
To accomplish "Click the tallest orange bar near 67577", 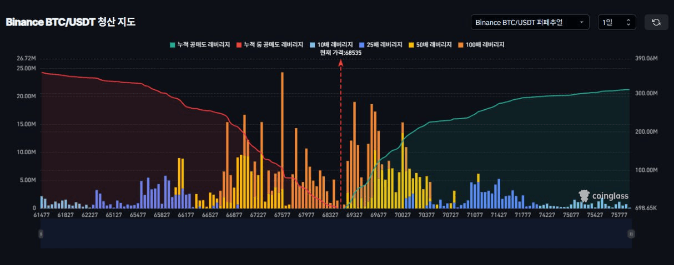I will [x=282, y=139].
